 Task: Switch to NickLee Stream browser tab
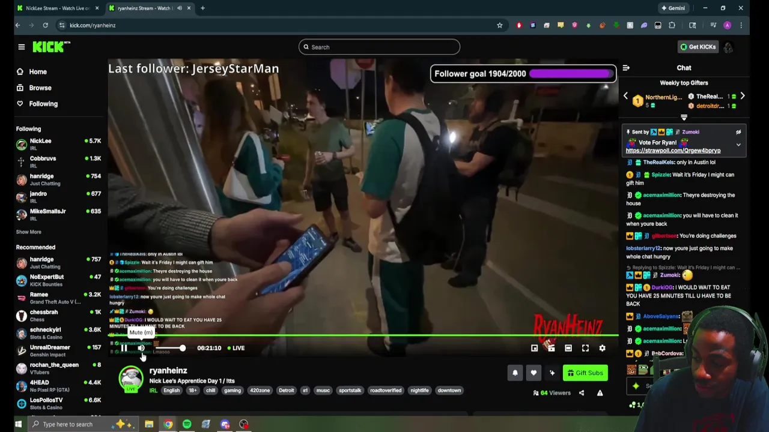tap(58, 8)
